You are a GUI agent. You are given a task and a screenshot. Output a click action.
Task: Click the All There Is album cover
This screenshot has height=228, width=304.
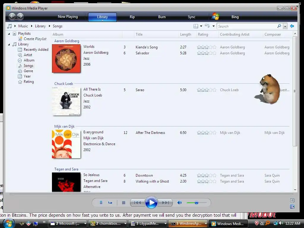[x=66, y=102]
